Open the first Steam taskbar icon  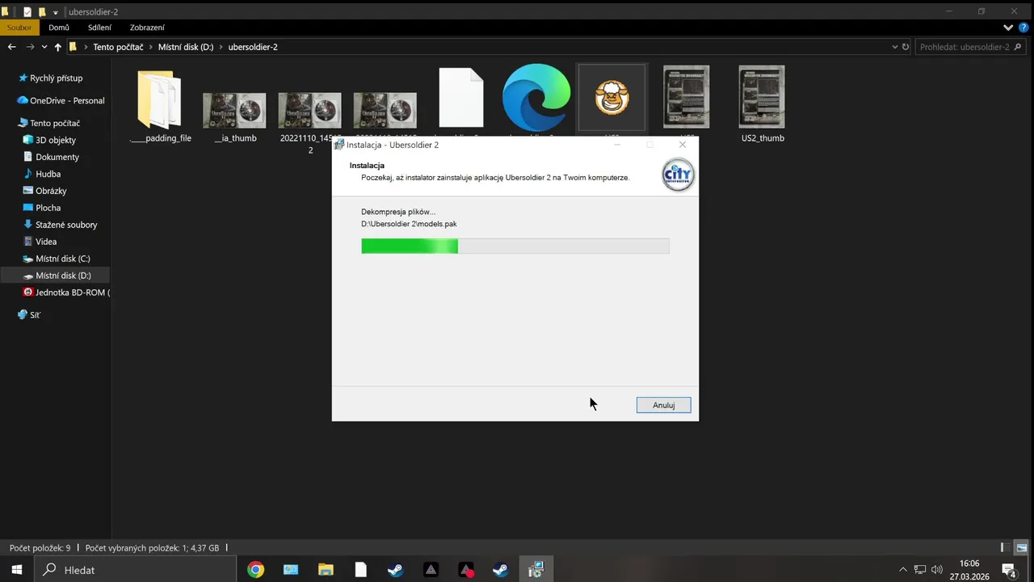click(396, 570)
